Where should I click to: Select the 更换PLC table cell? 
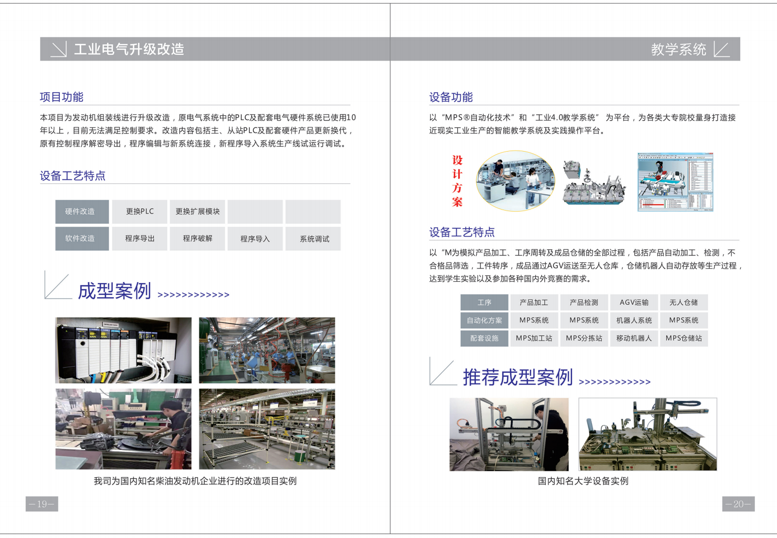[x=139, y=212]
